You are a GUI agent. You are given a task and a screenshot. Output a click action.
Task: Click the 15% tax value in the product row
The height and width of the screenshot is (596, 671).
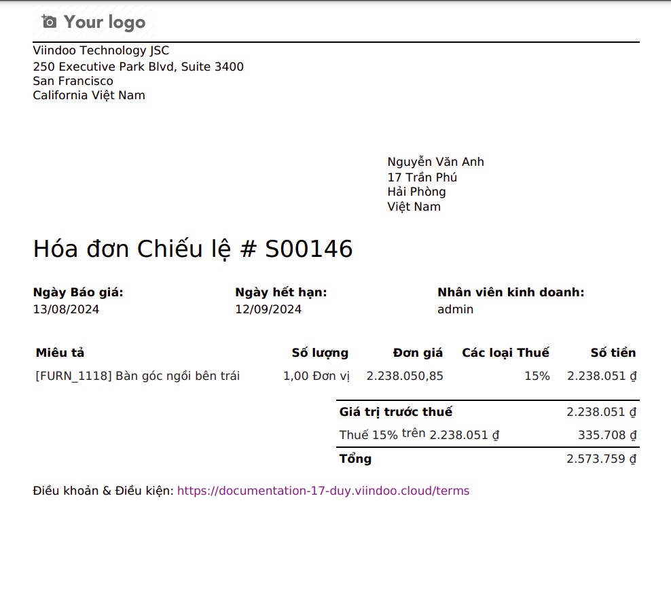pyautogui.click(x=537, y=376)
